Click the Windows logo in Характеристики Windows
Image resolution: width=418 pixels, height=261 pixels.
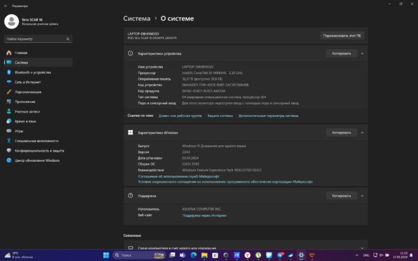130,133
